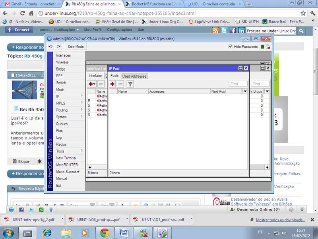Click Chrome reload page button

23,14
